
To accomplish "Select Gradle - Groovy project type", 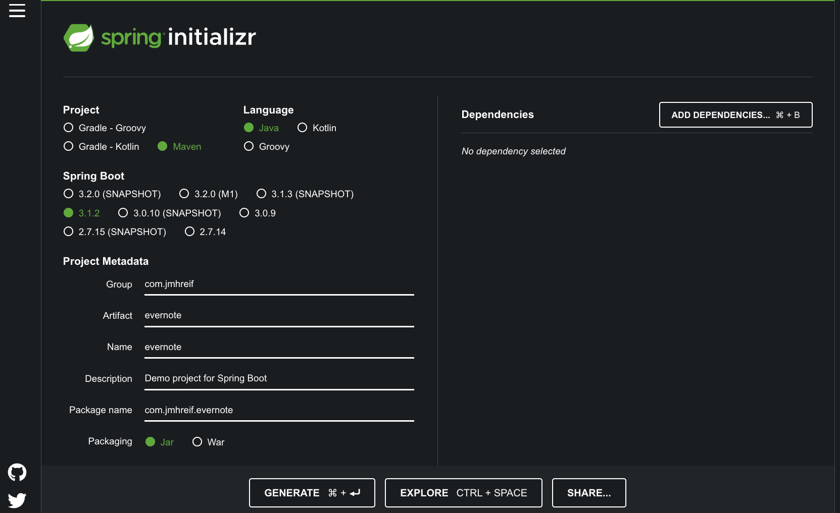I will click(x=105, y=128).
